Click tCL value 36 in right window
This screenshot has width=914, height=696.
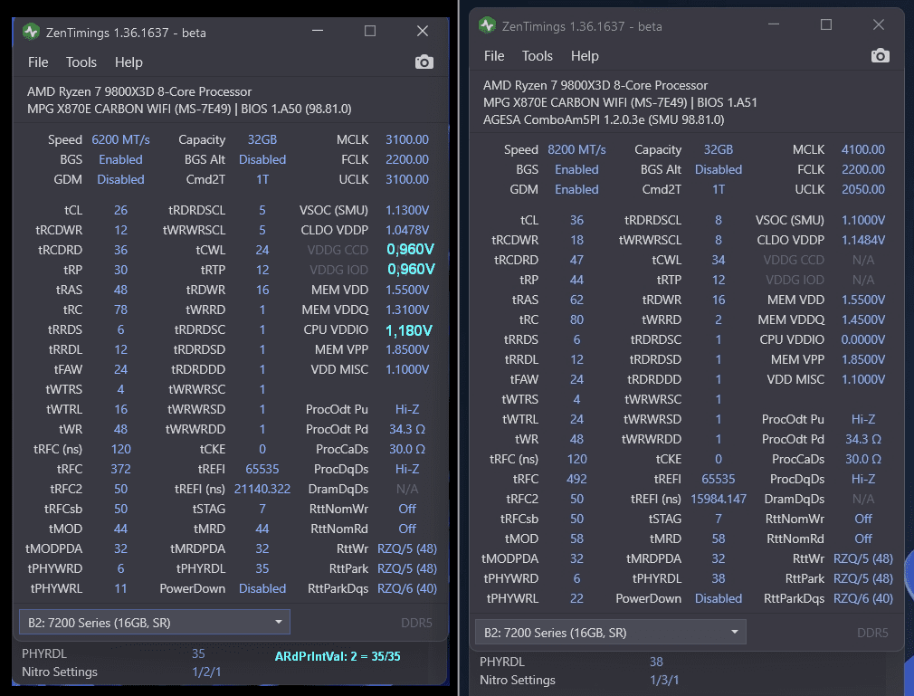(576, 220)
